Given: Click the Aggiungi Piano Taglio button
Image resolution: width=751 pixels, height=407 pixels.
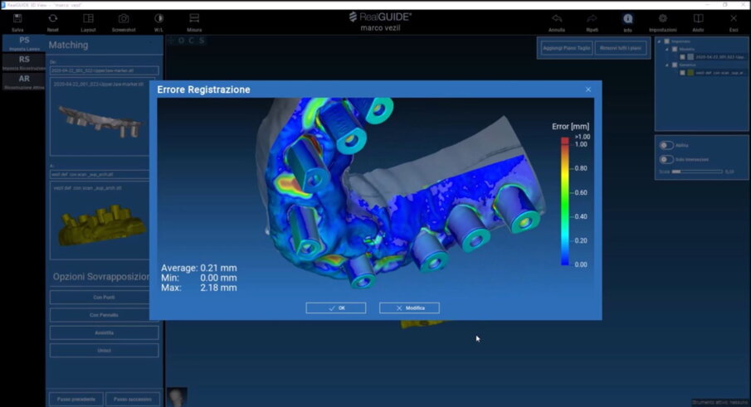Looking at the screenshot, I should tap(567, 48).
